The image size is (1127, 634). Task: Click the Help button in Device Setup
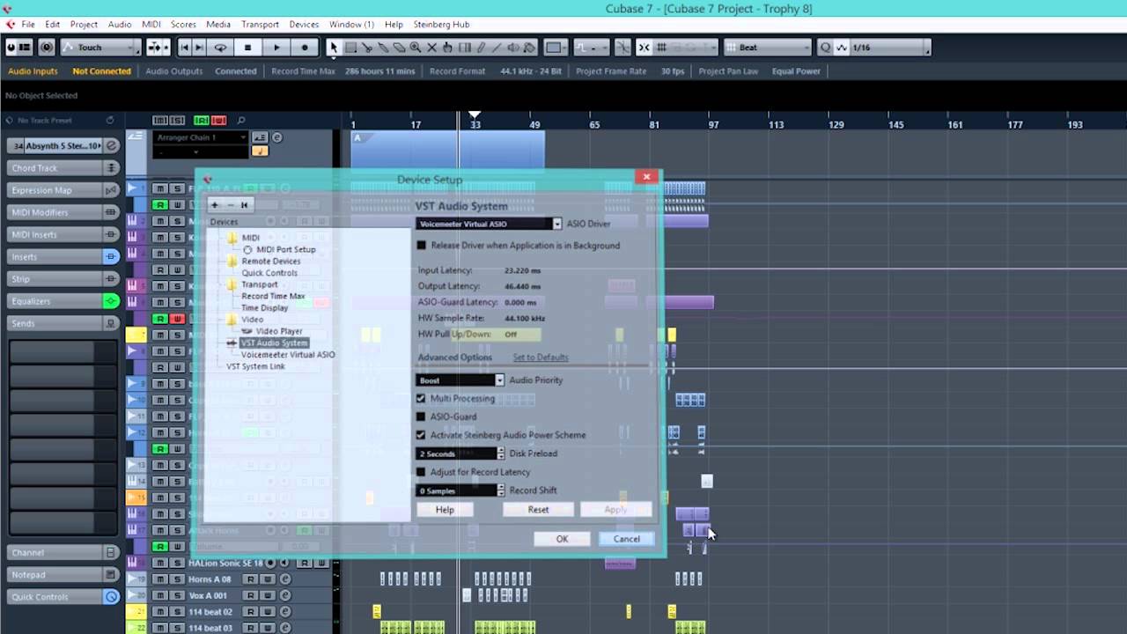click(445, 510)
